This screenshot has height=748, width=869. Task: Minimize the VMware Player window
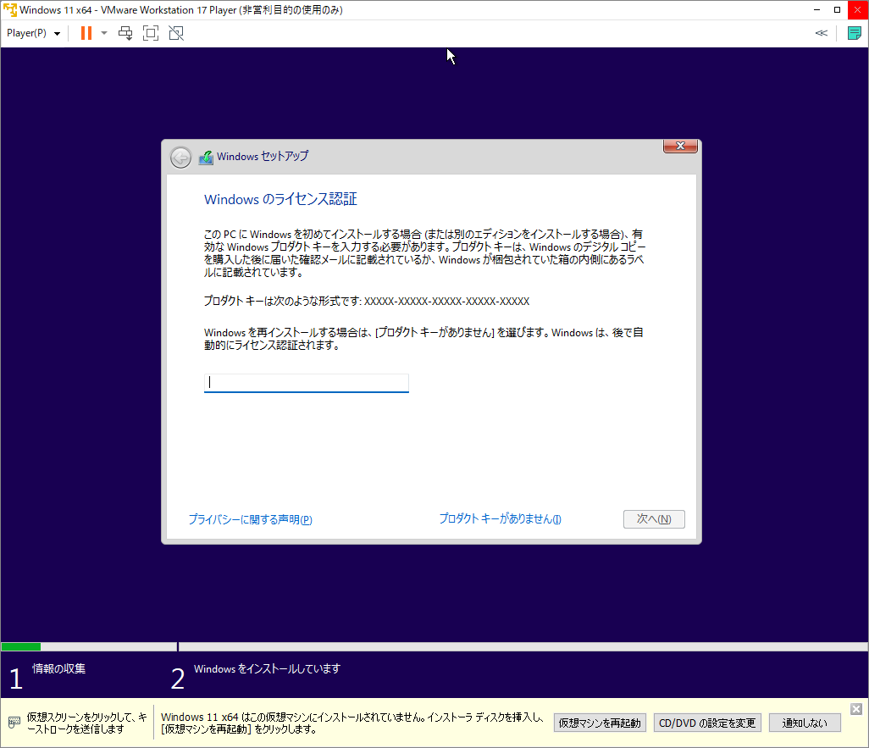coord(816,10)
